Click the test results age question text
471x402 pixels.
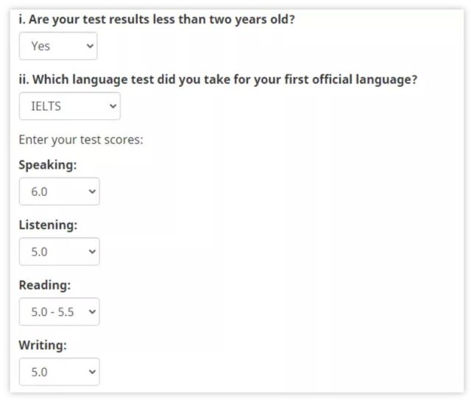pos(156,19)
